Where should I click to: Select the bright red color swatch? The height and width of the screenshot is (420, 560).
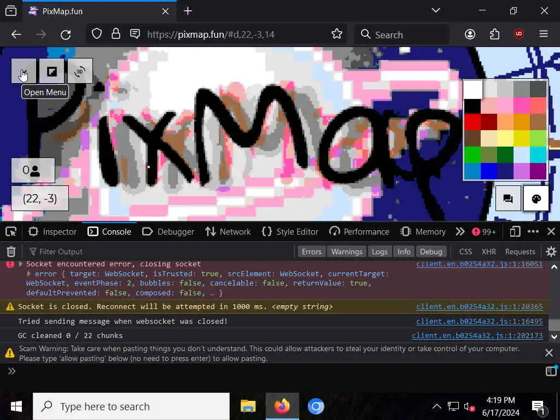pos(472,122)
